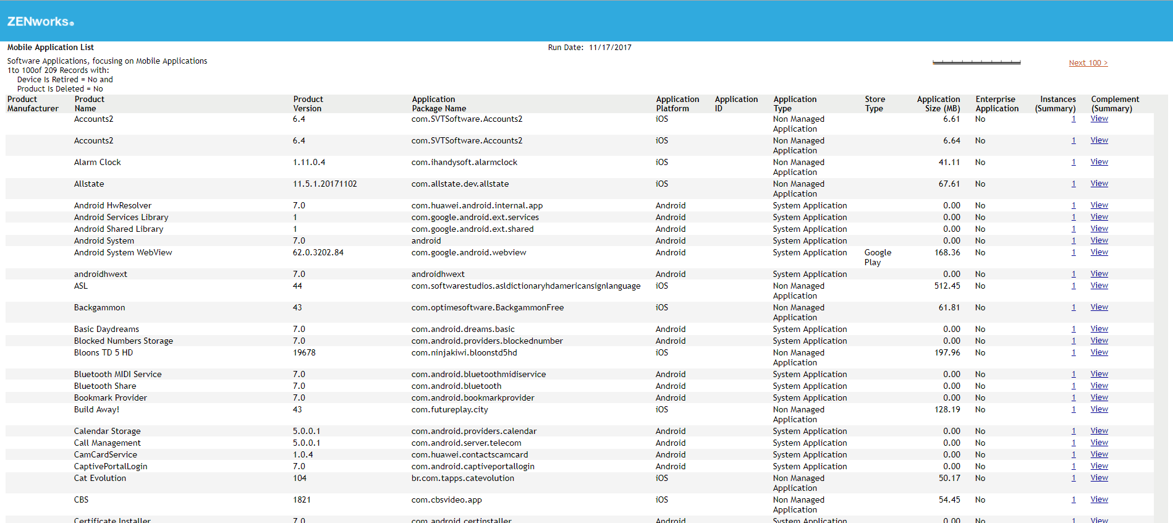The width and height of the screenshot is (1173, 523).
Task: Click the Product Name column header
Action: click(x=90, y=104)
